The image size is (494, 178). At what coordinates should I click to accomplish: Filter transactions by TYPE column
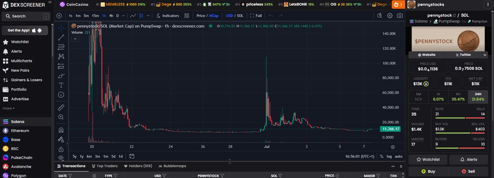(116, 176)
